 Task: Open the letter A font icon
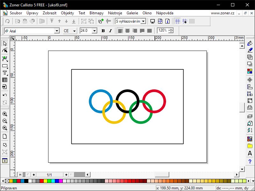tap(250, 153)
